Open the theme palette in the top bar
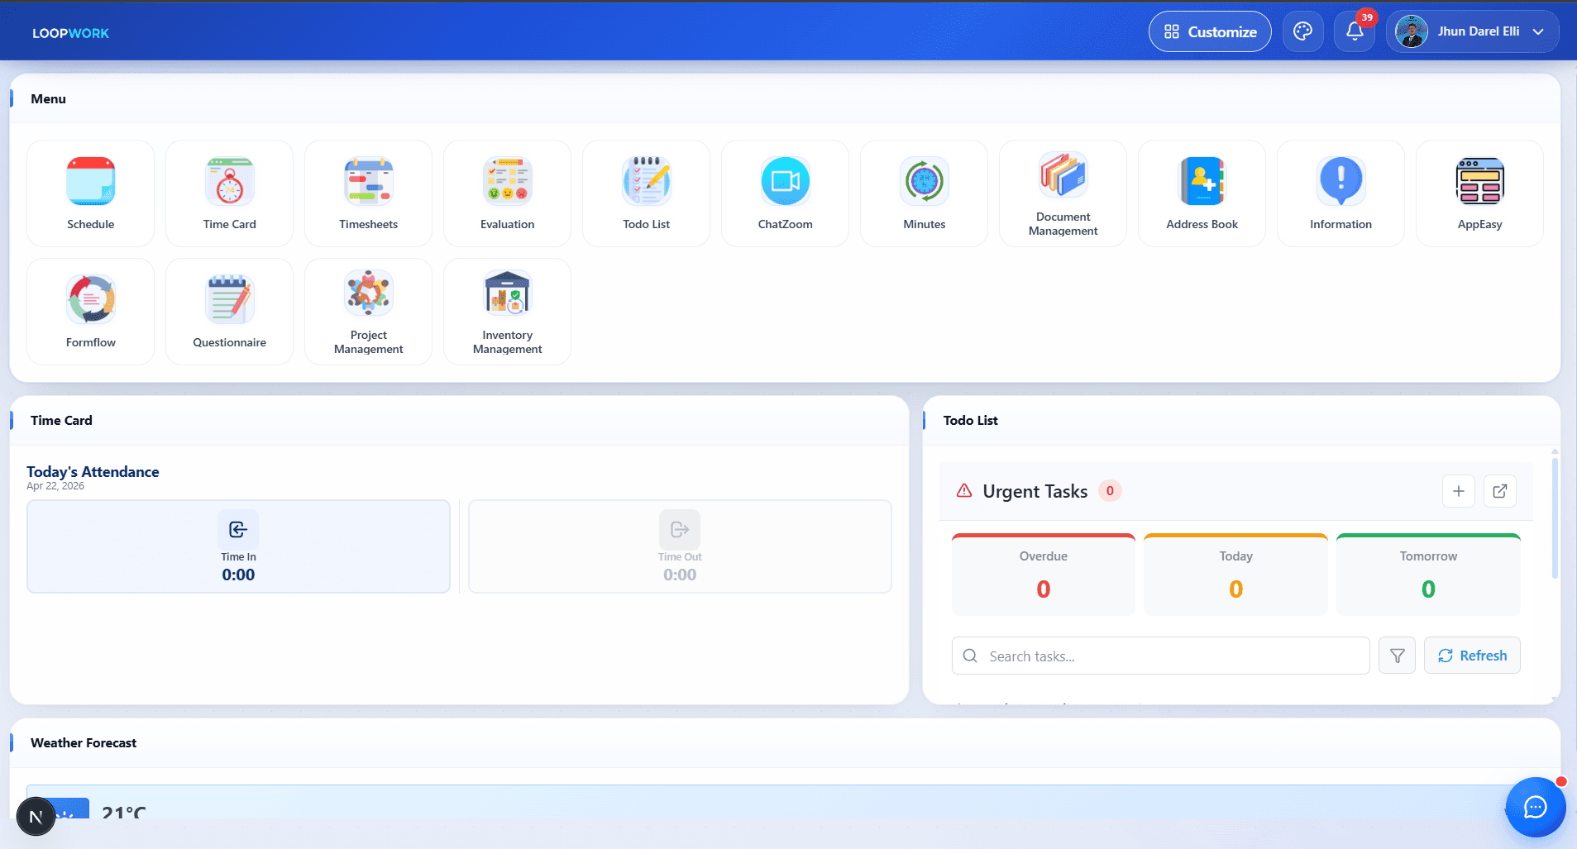 1302,31
